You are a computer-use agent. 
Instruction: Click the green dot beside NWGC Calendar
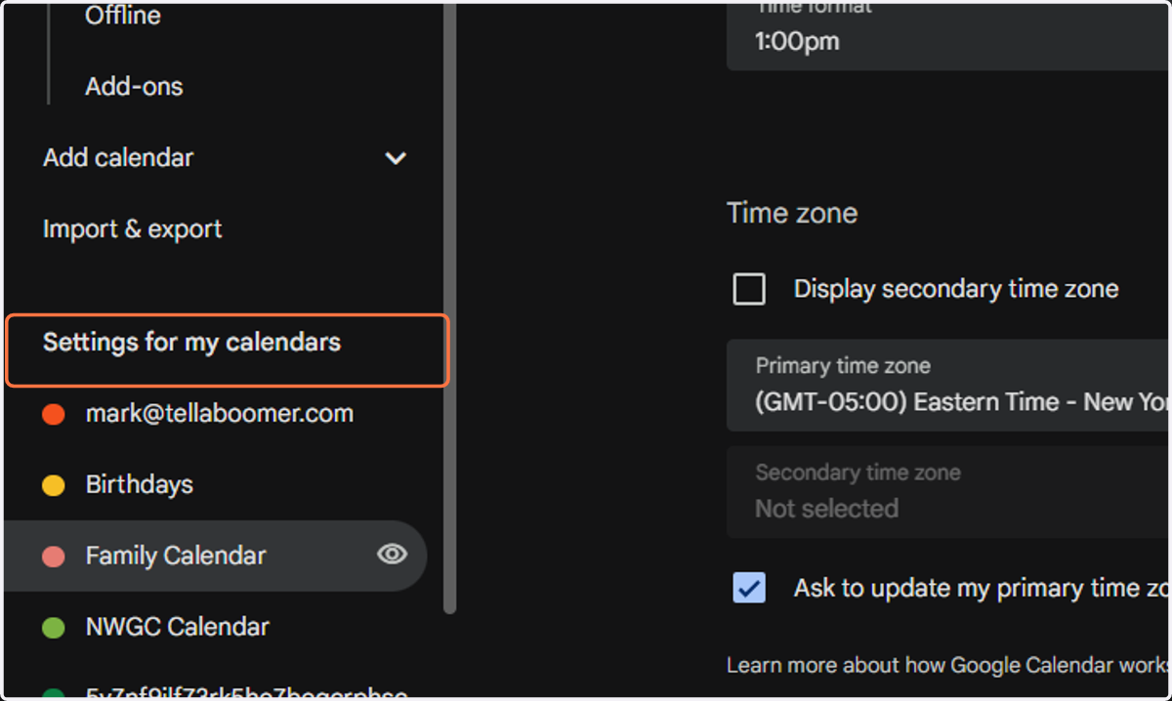[x=54, y=628]
